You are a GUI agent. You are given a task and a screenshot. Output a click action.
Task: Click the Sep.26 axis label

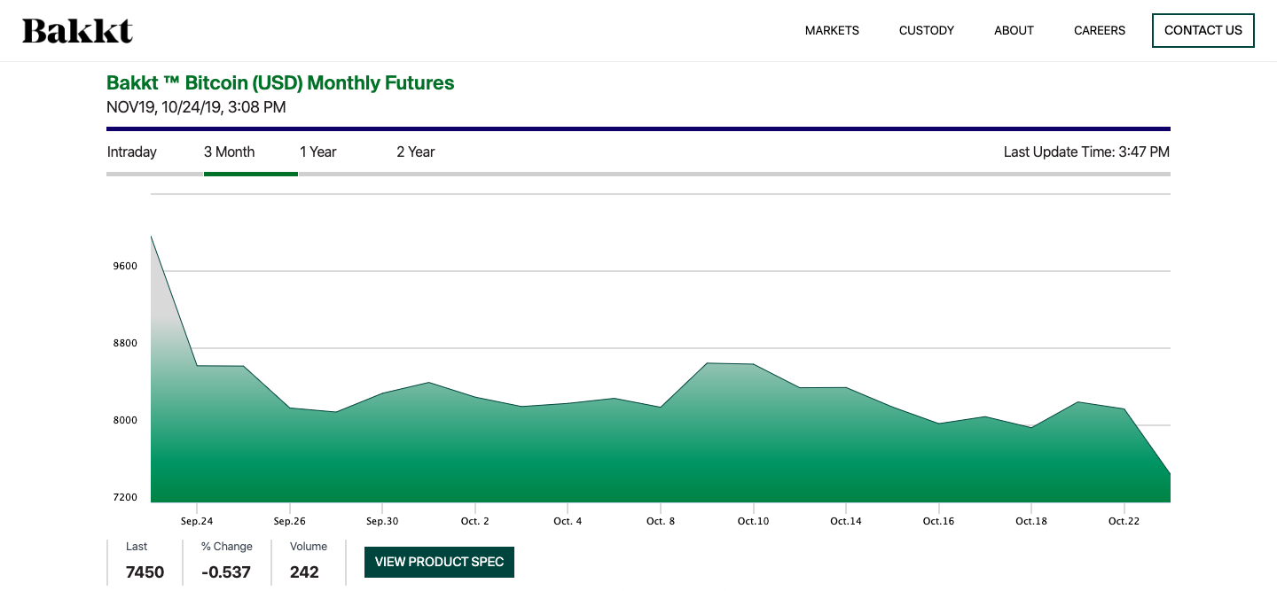point(290,521)
